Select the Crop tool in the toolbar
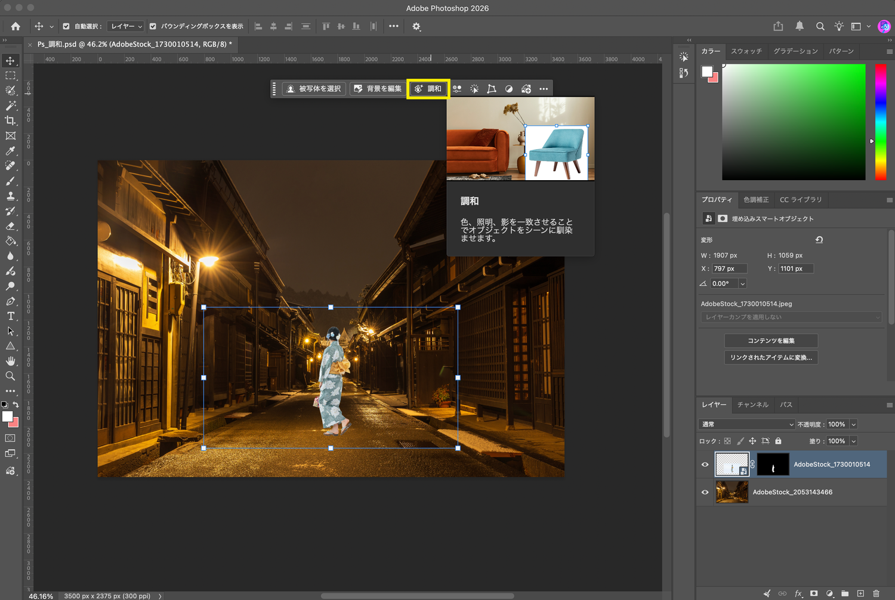This screenshot has height=600, width=895. click(x=11, y=120)
